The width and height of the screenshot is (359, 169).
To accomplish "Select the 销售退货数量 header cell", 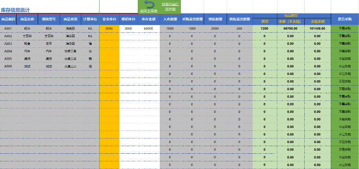I will tap(240, 19).
